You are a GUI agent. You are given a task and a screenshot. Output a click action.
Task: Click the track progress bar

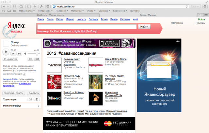pos(25,50)
